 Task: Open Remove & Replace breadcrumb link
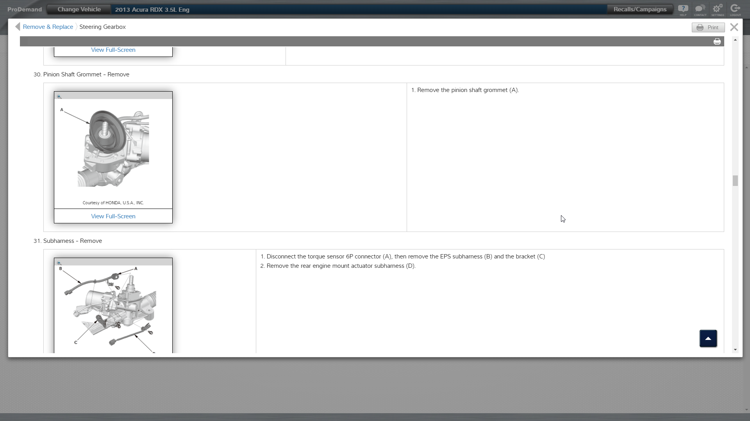tap(48, 27)
